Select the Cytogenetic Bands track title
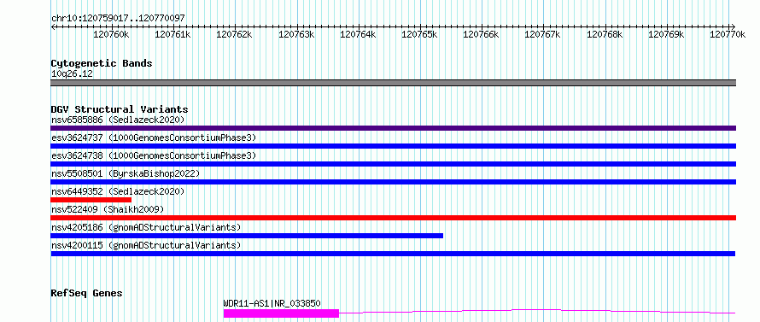The image size is (760, 322). click(102, 63)
